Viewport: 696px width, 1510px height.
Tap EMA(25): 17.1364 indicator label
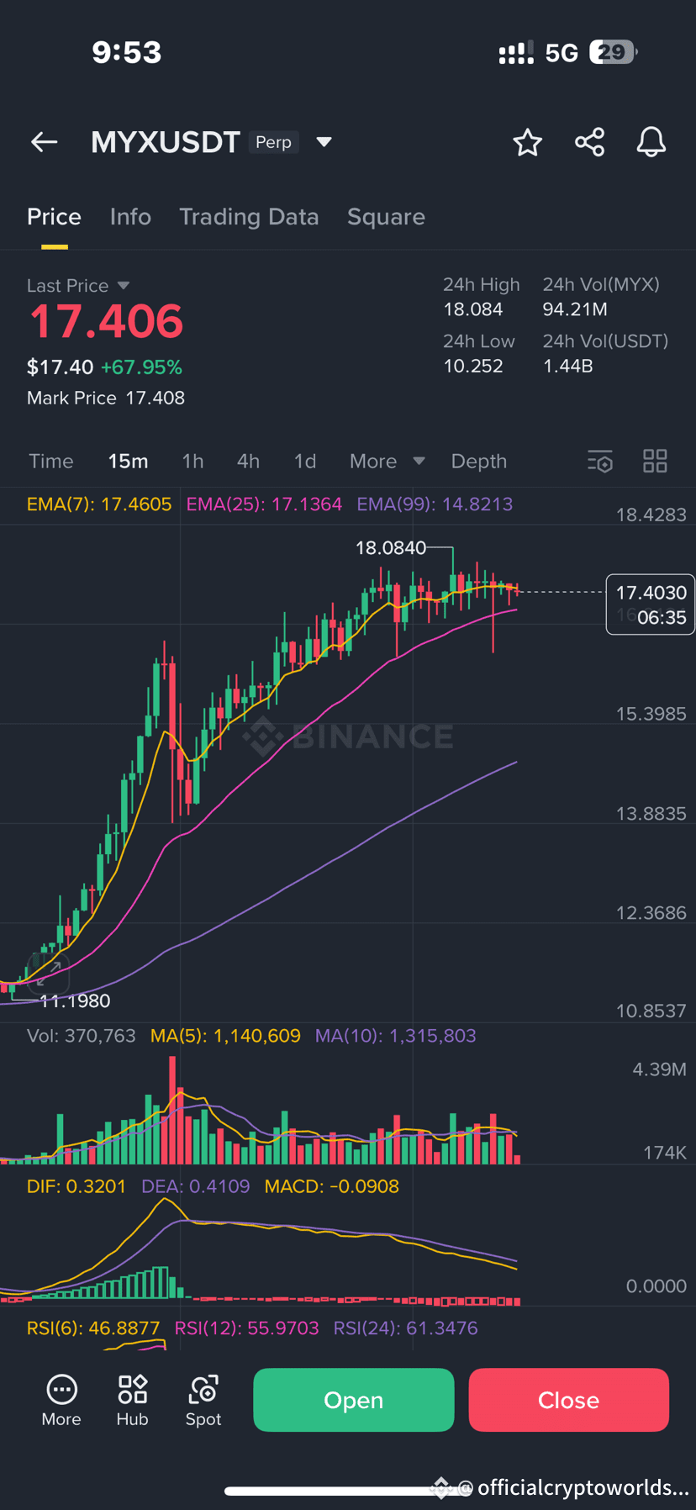[264, 504]
